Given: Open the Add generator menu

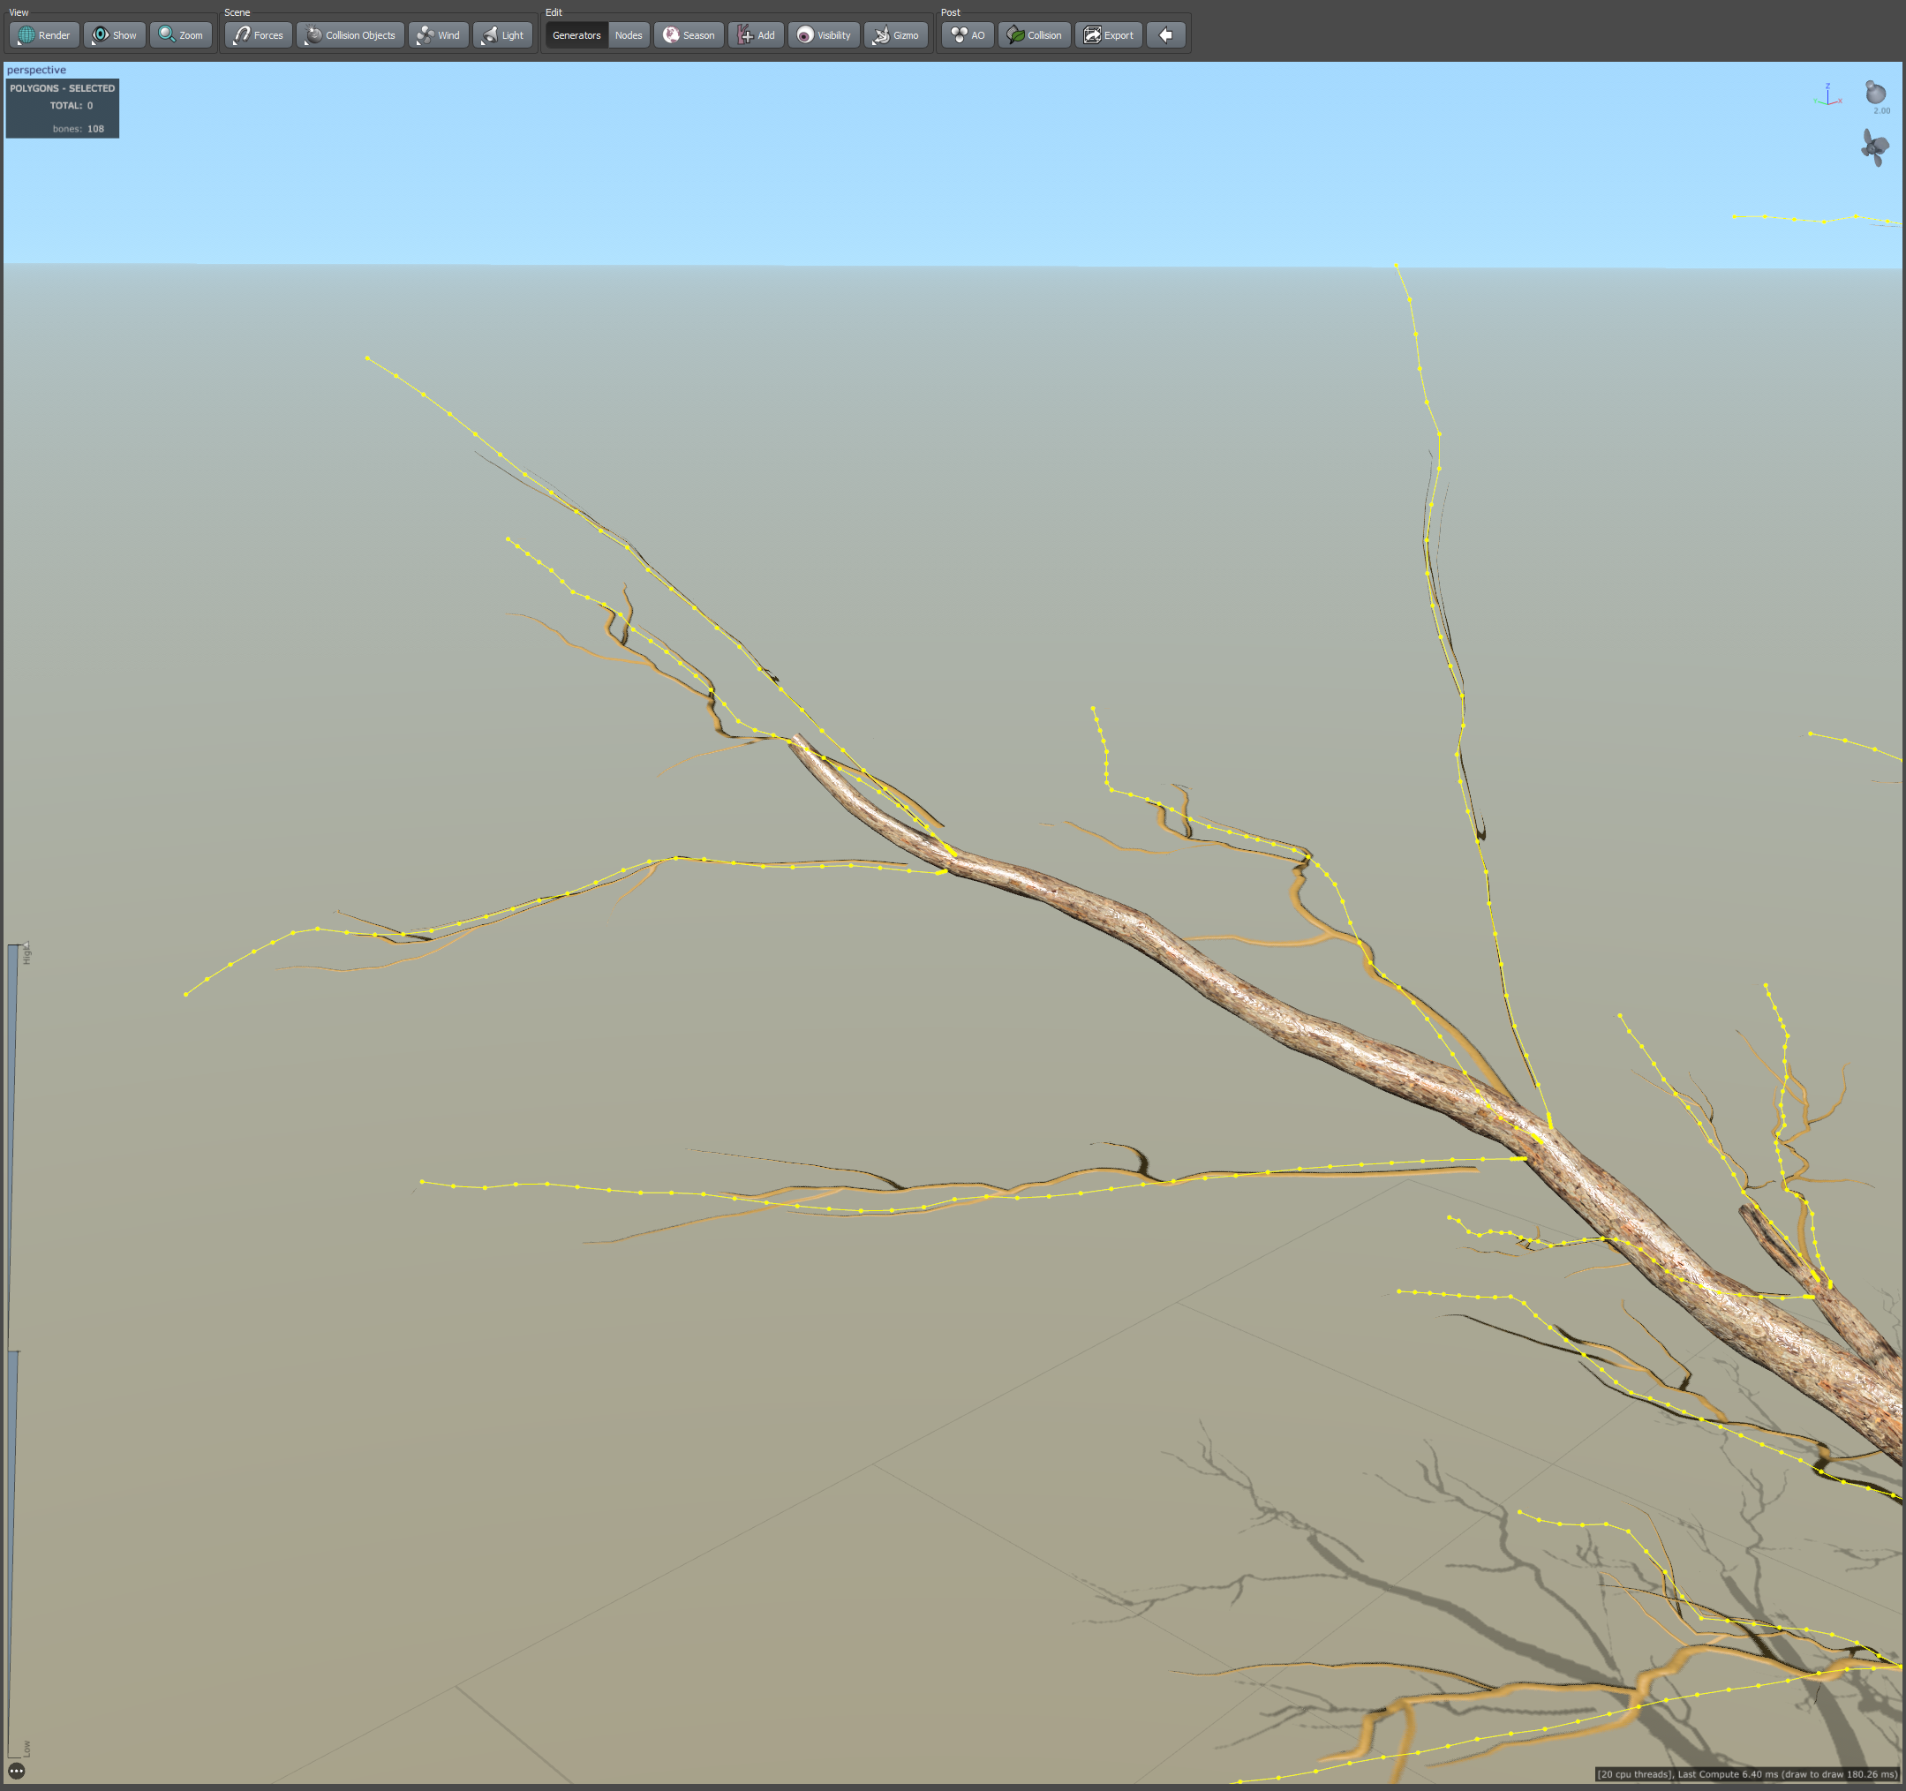Looking at the screenshot, I should click(756, 35).
